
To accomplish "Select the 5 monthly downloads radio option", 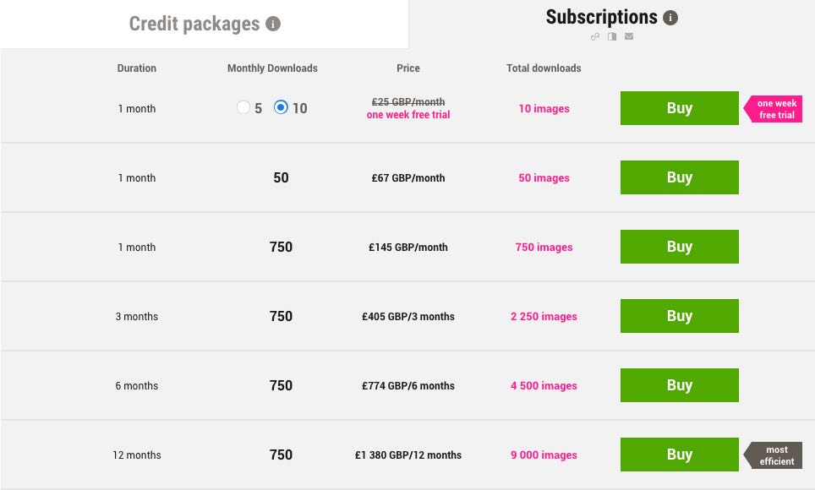I will (243, 107).
